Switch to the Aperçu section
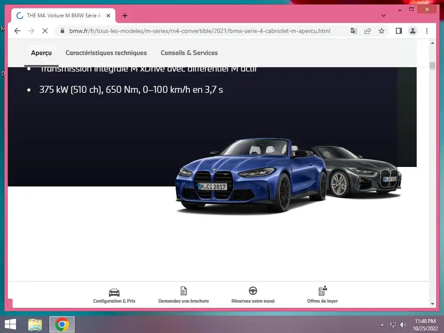 [41, 53]
